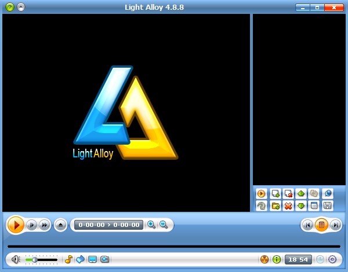This screenshot has height=272, width=348.
Task: Toggle the playlist panel with the orange list button
Action: 321,225
